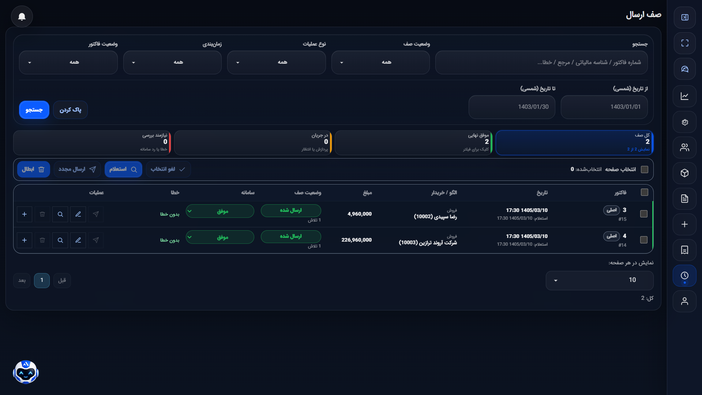
Task: Open the users sidebar icon
Action: tap(684, 148)
